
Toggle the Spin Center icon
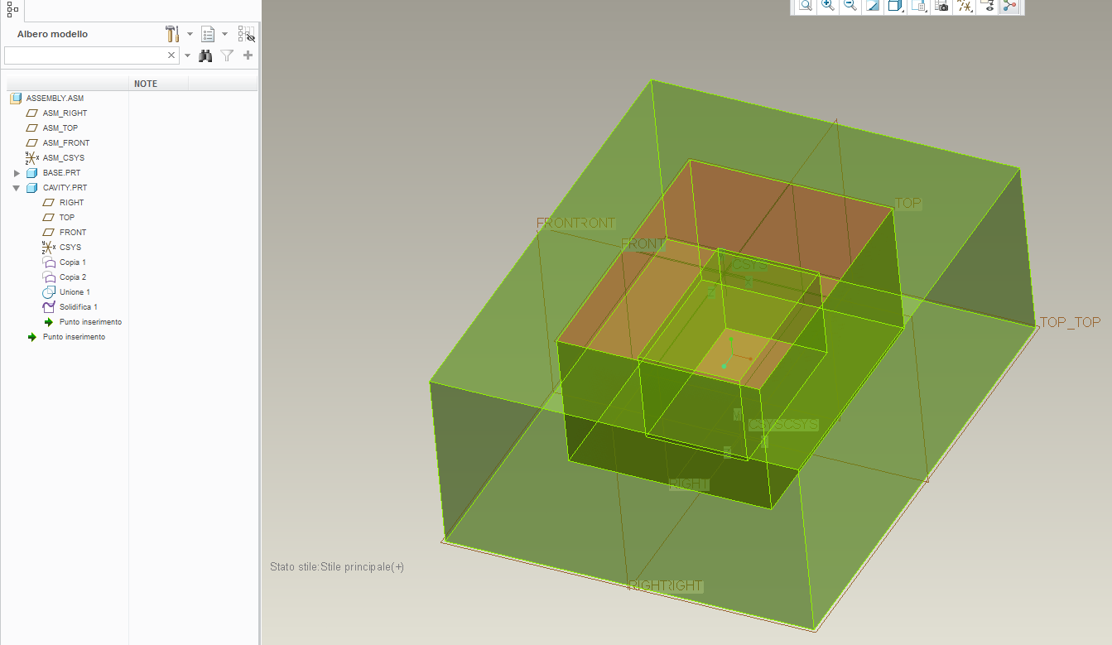pos(1009,5)
